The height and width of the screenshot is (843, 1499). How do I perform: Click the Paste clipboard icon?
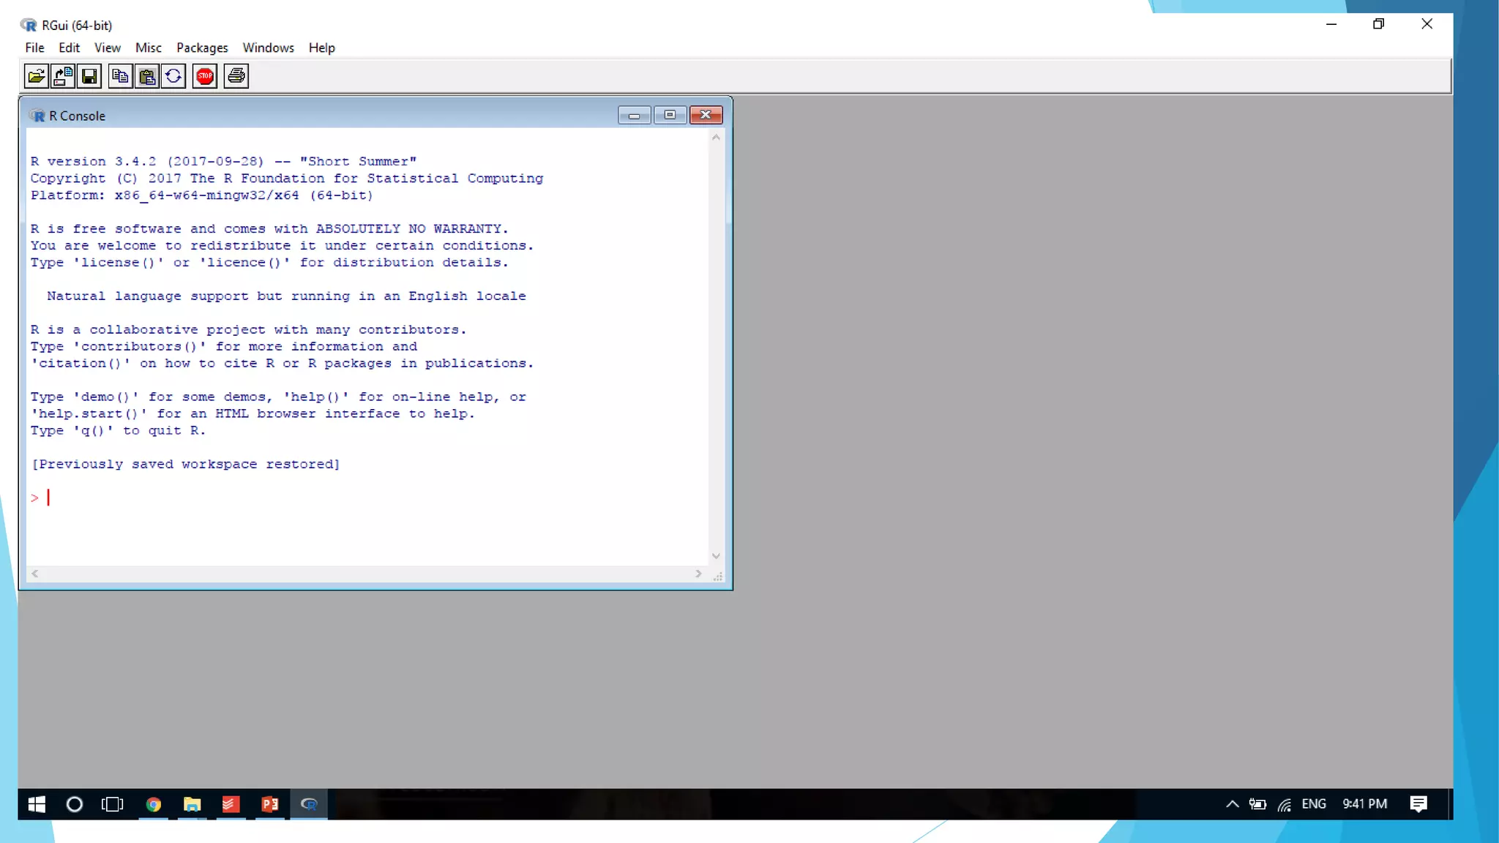click(147, 76)
